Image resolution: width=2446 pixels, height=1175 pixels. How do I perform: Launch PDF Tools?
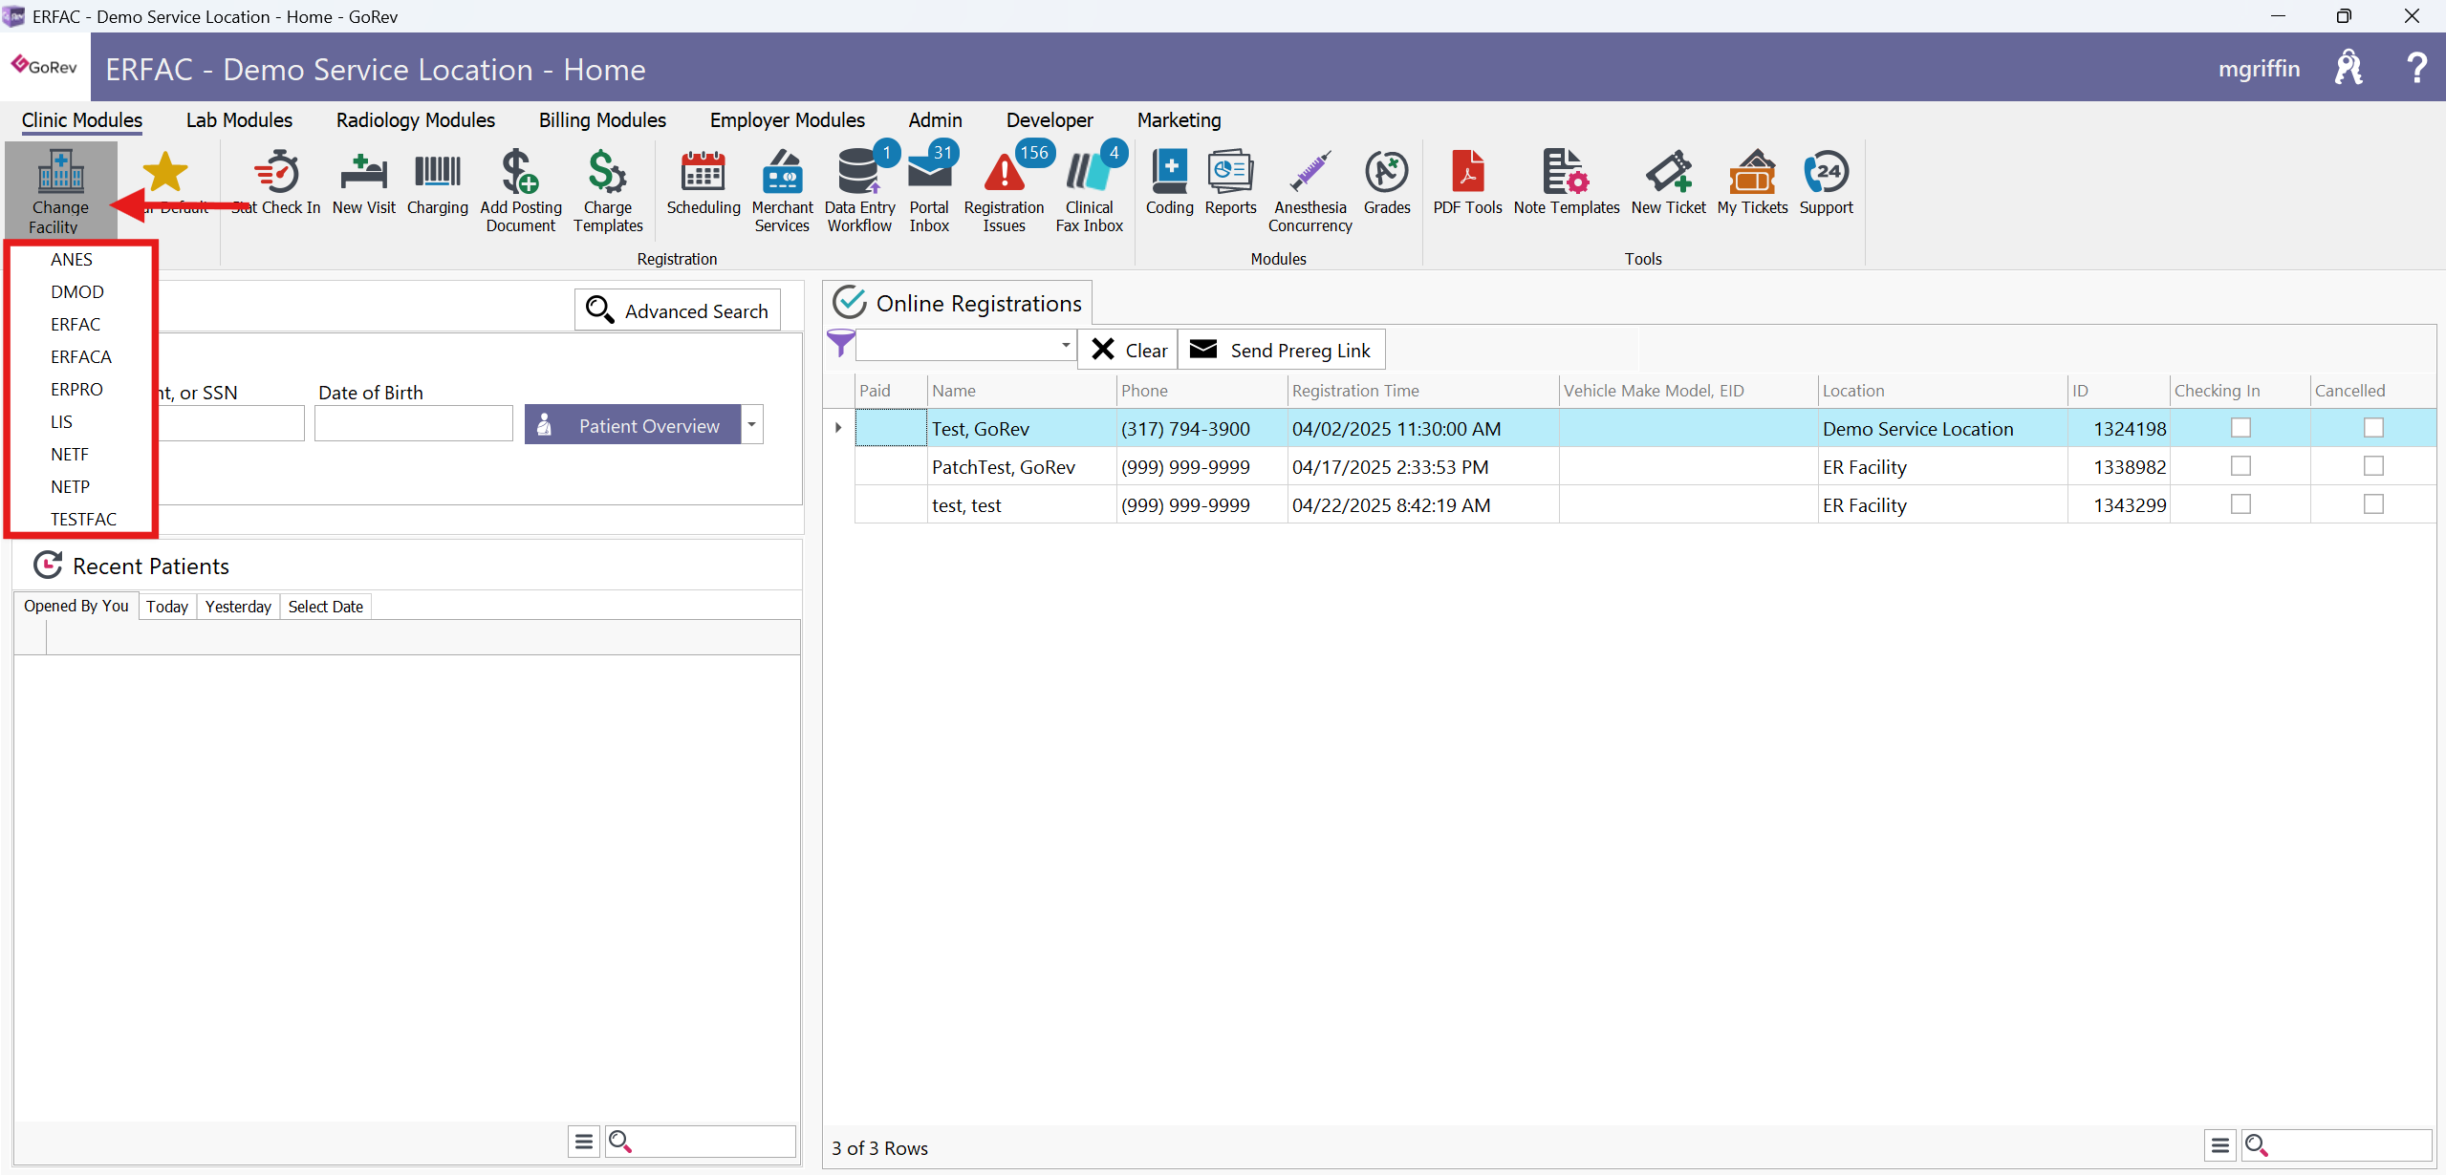[1467, 182]
